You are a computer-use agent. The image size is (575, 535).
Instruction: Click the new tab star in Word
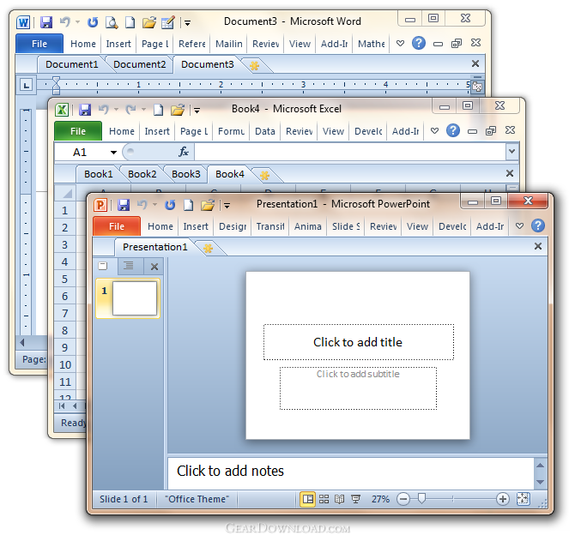click(254, 66)
